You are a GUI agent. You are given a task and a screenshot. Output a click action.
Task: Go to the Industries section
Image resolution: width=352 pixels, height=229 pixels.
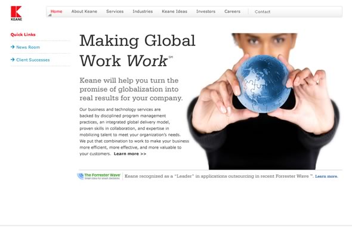[x=143, y=11]
